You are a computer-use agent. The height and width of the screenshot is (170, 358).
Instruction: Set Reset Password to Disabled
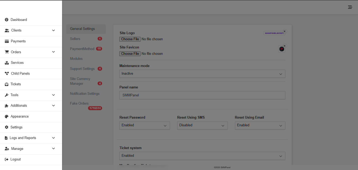(x=145, y=125)
